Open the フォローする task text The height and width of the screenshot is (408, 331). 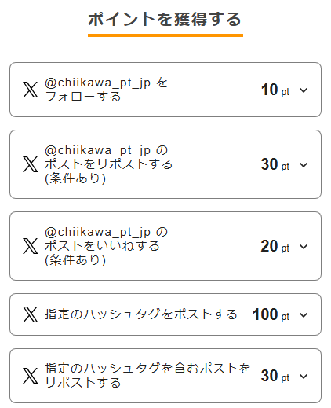click(x=106, y=90)
